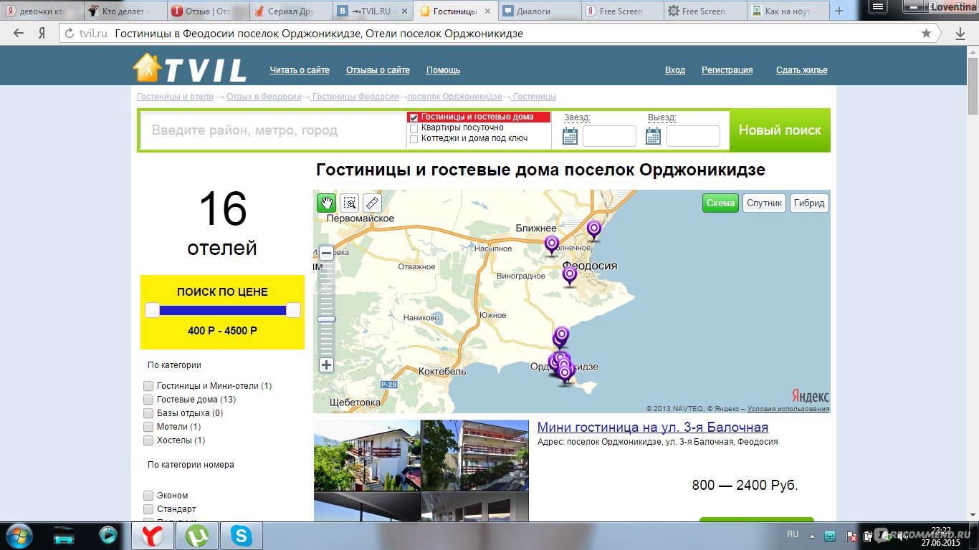Click the purple map marker under Феодосия label
The image size is (979, 550).
click(x=570, y=276)
